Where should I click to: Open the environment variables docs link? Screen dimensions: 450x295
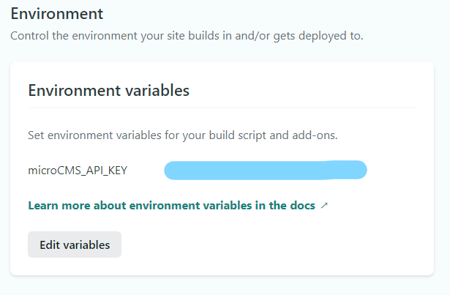[x=171, y=206]
